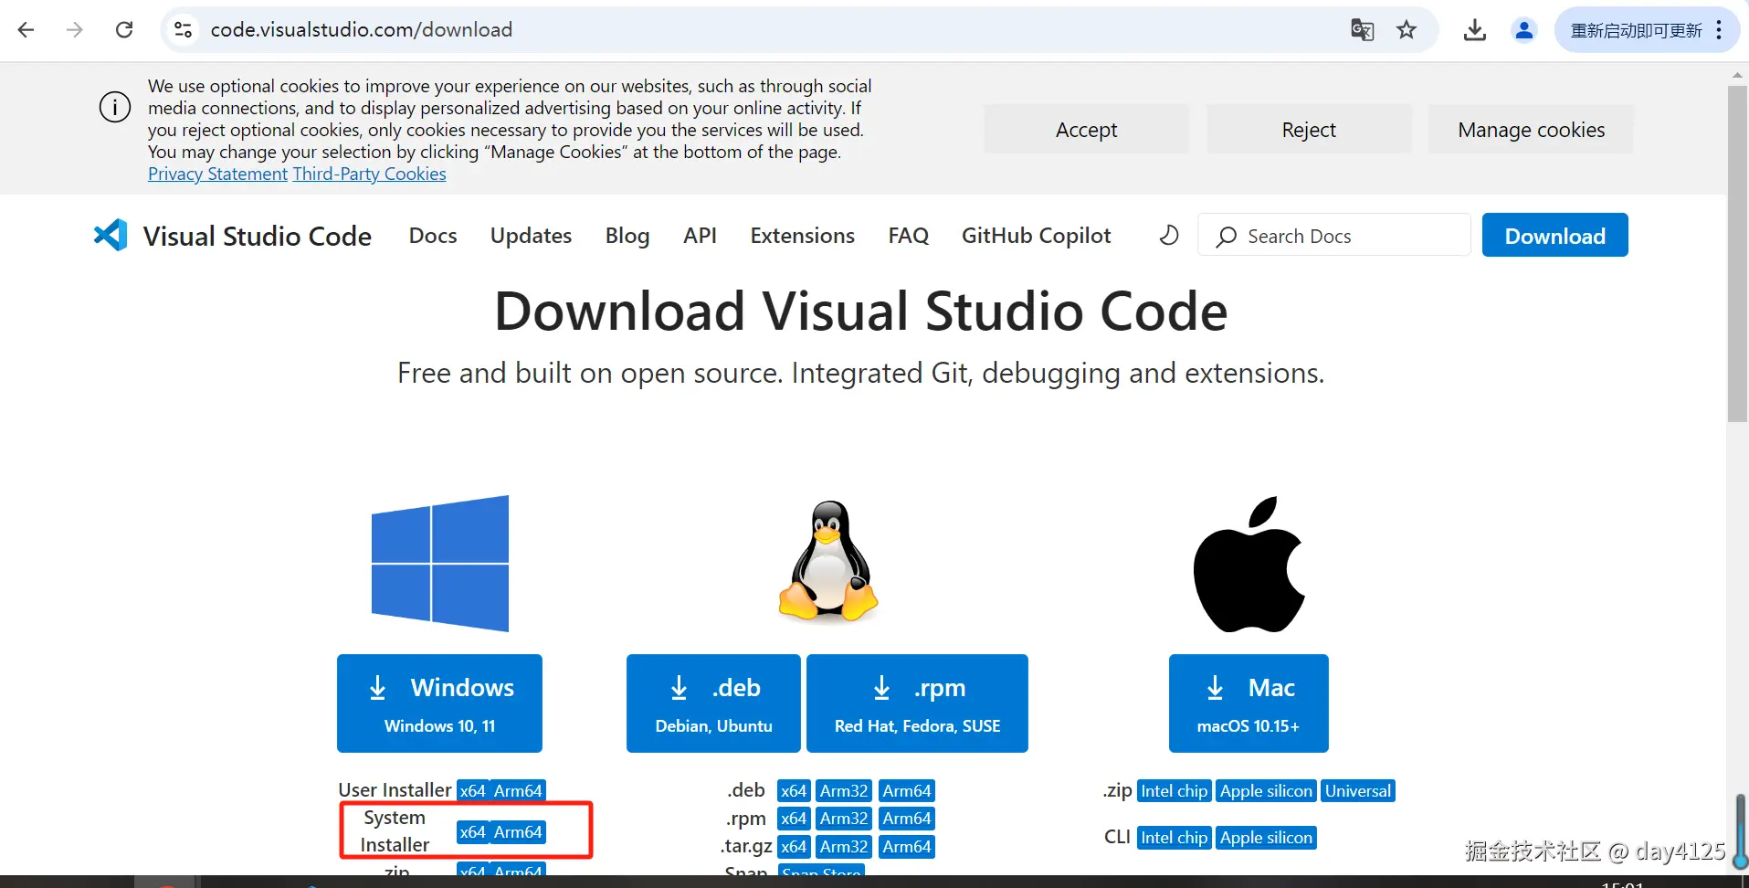Click the cookie notice info icon
The width and height of the screenshot is (1749, 888).
(115, 107)
